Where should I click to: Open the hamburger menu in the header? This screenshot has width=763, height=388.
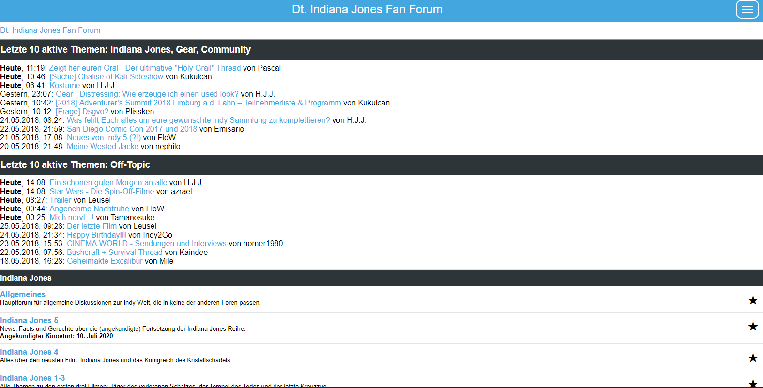tap(747, 10)
